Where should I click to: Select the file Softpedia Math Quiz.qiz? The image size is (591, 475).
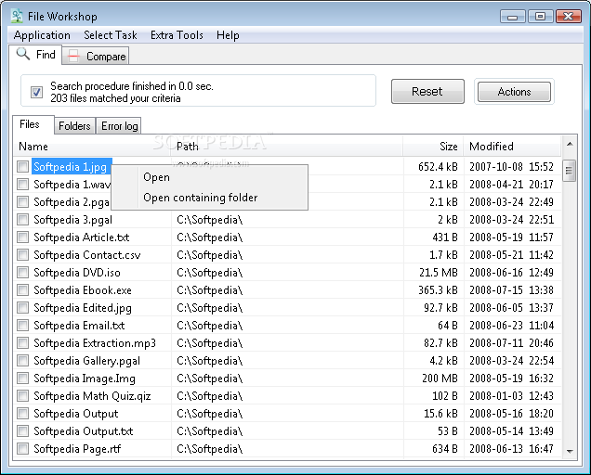pyautogui.click(x=92, y=396)
